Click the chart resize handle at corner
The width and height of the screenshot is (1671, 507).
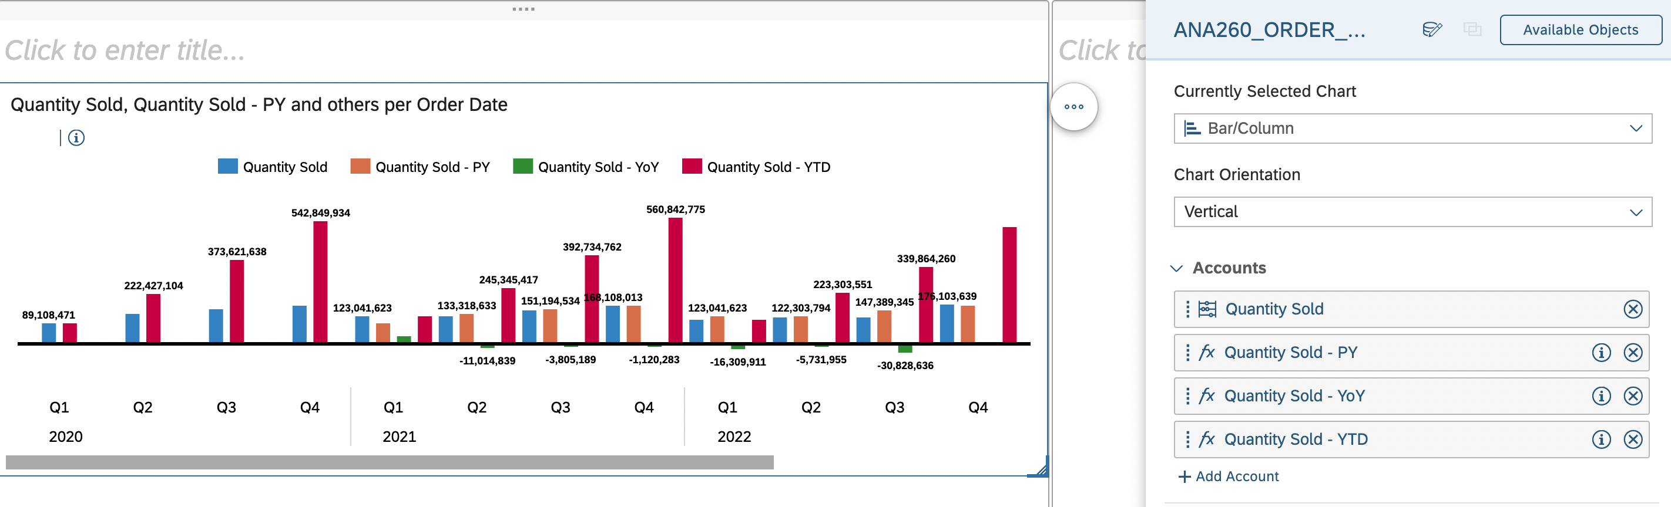coord(1040,469)
